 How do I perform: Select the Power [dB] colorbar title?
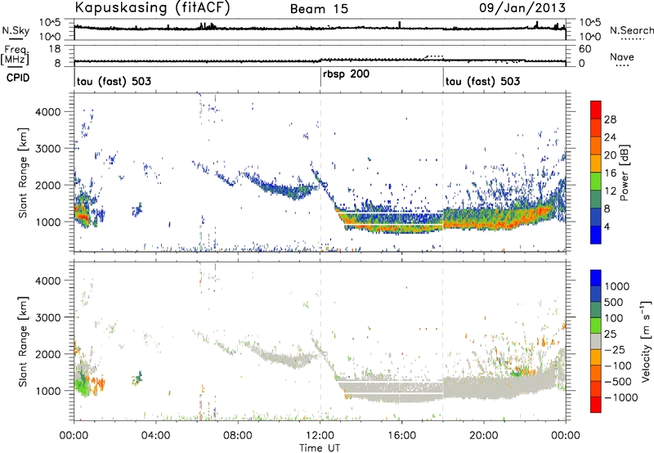coord(624,173)
